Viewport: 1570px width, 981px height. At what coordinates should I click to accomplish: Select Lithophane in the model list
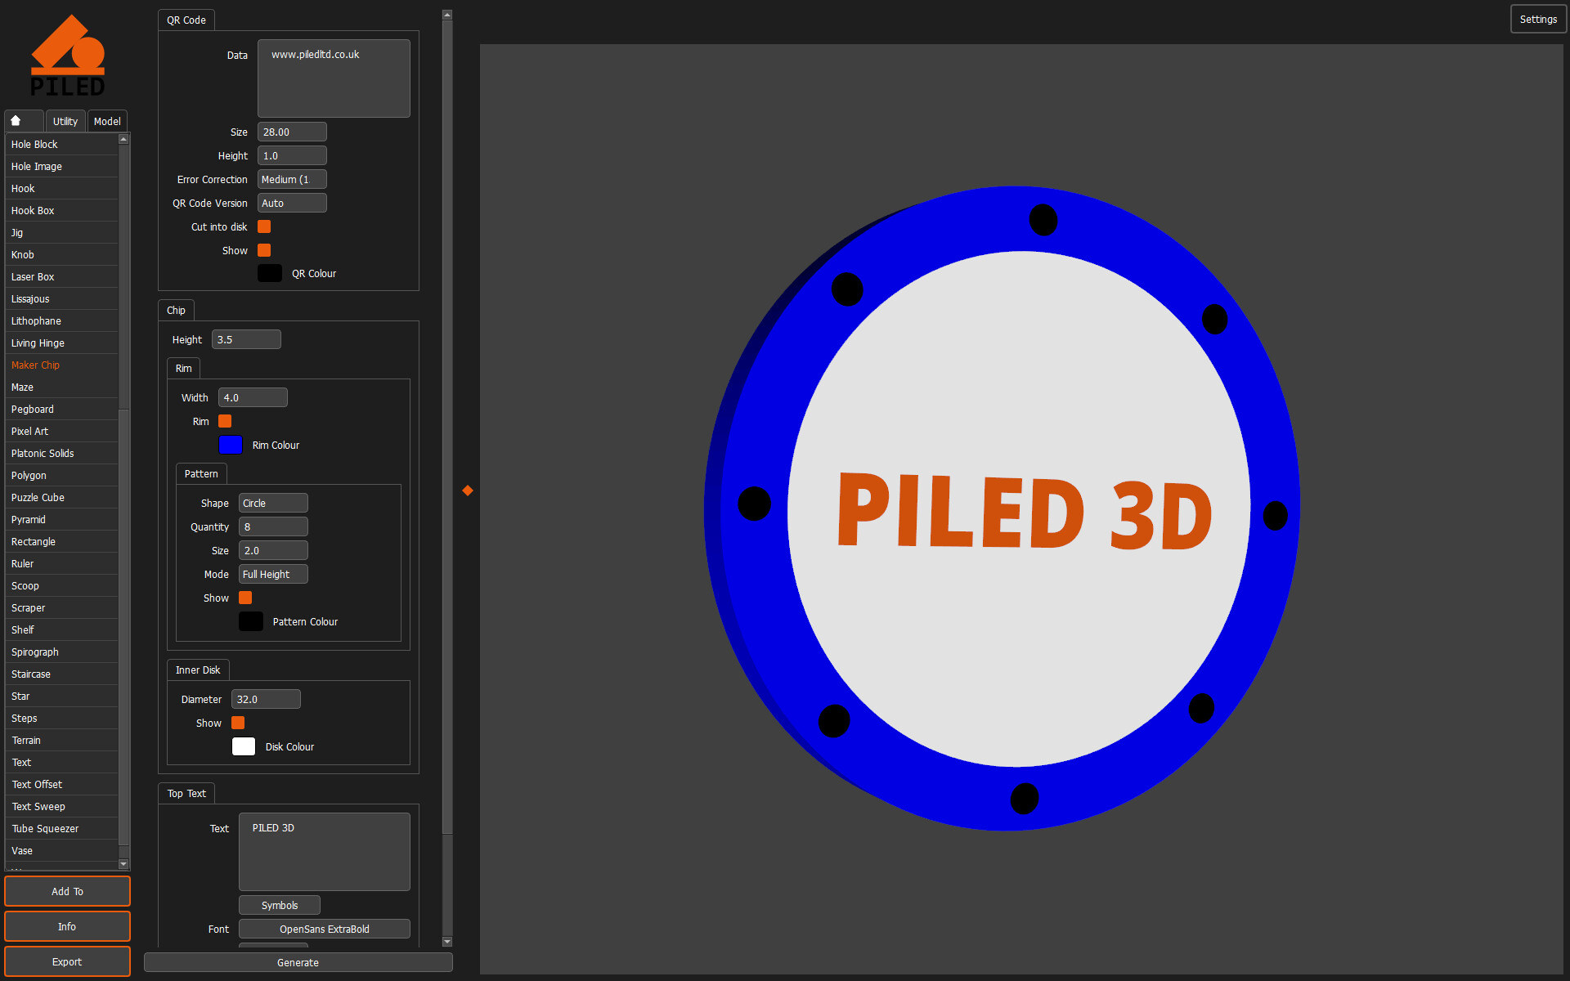(61, 320)
